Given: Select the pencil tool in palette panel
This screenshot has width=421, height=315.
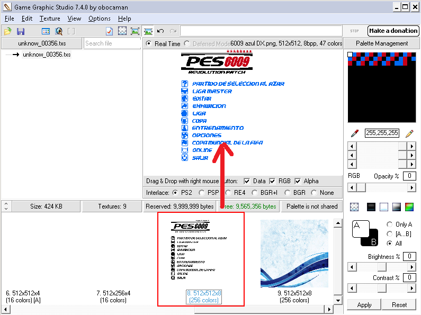Looking at the screenshot, I should click(x=410, y=133).
